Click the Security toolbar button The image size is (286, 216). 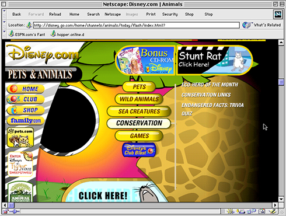pos(170,14)
